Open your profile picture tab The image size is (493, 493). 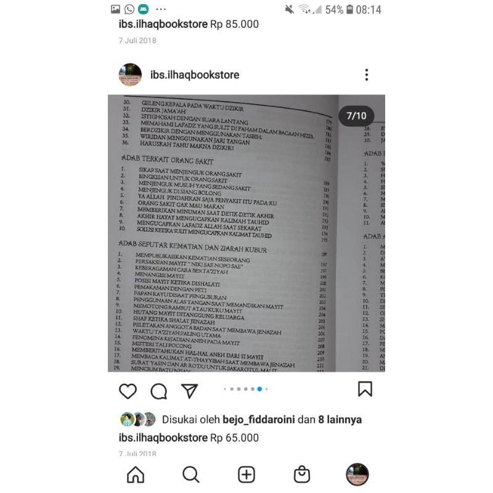pyautogui.click(x=357, y=474)
